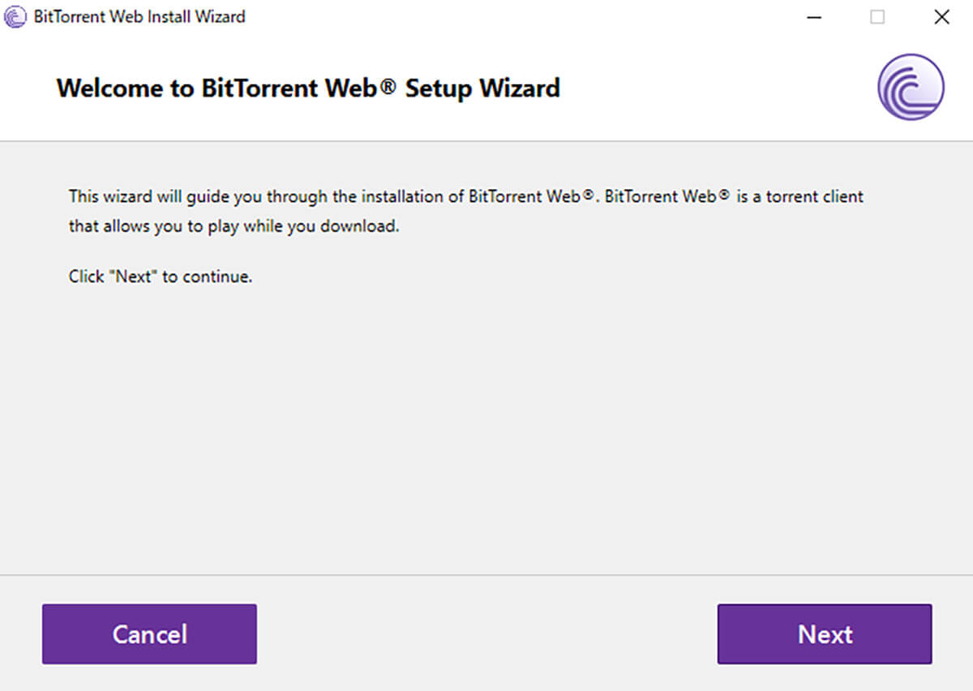
Task: Click the small BitTorrent icon in title bar
Action: coord(15,16)
